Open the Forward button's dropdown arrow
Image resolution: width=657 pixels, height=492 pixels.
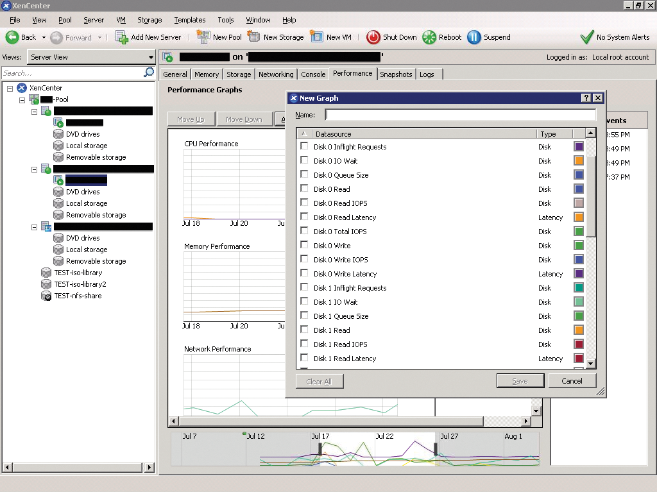pyautogui.click(x=99, y=37)
